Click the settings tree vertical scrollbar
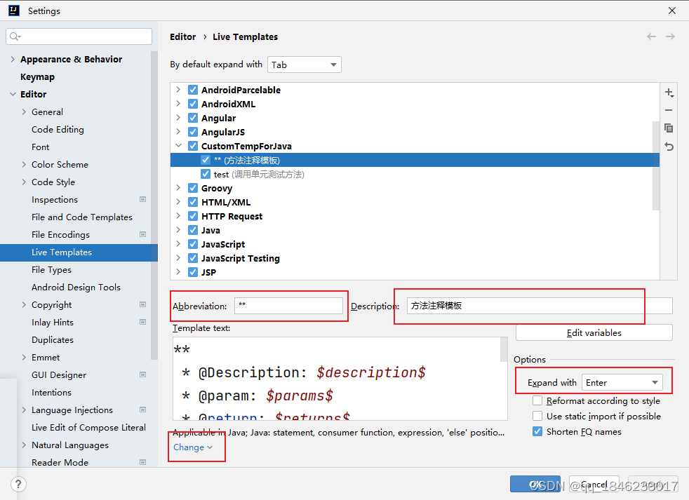 tap(154, 205)
